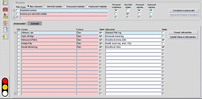The height and width of the screenshot is (99, 202).
Task: Click Osoba field Horák Michal Ing.
Action: [48, 47]
